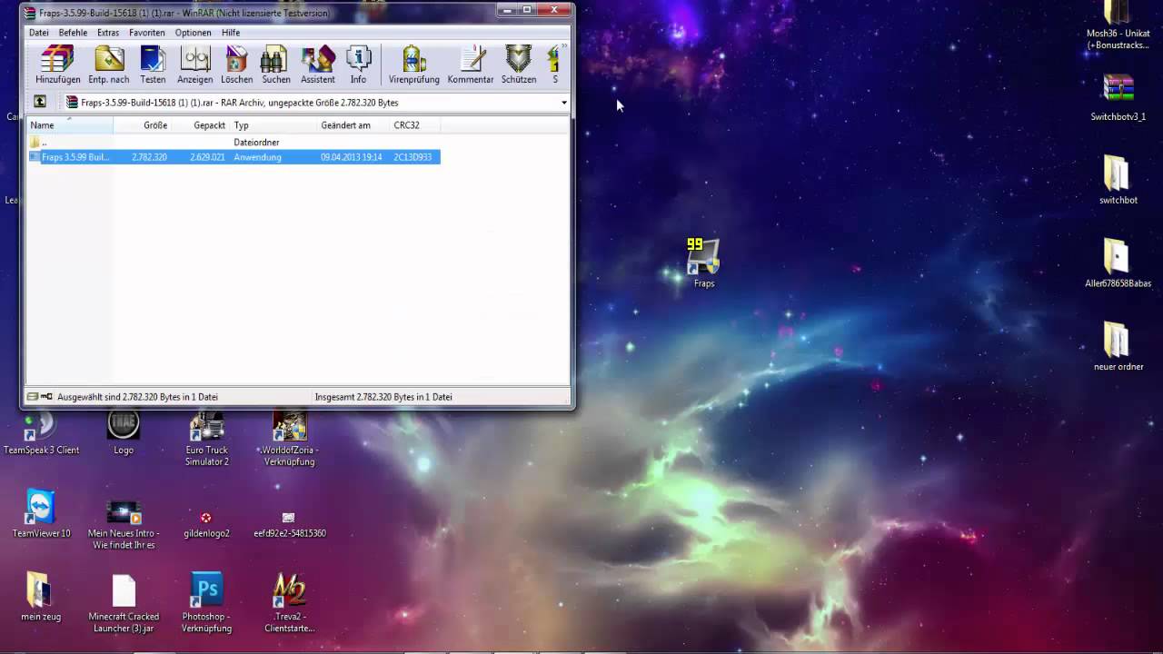Open the Optionen menu
The image size is (1163, 654).
pos(194,33)
